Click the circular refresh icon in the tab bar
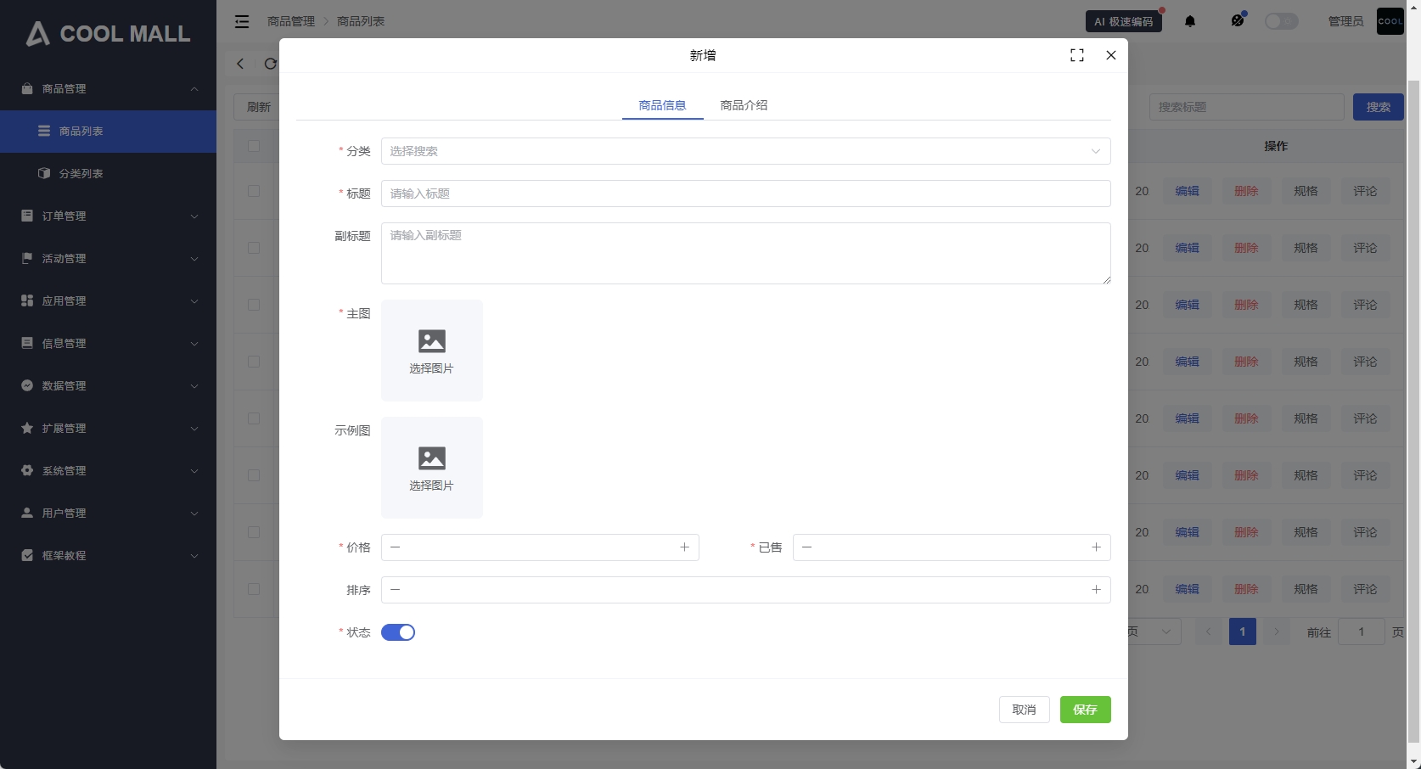The width and height of the screenshot is (1421, 769). click(271, 64)
